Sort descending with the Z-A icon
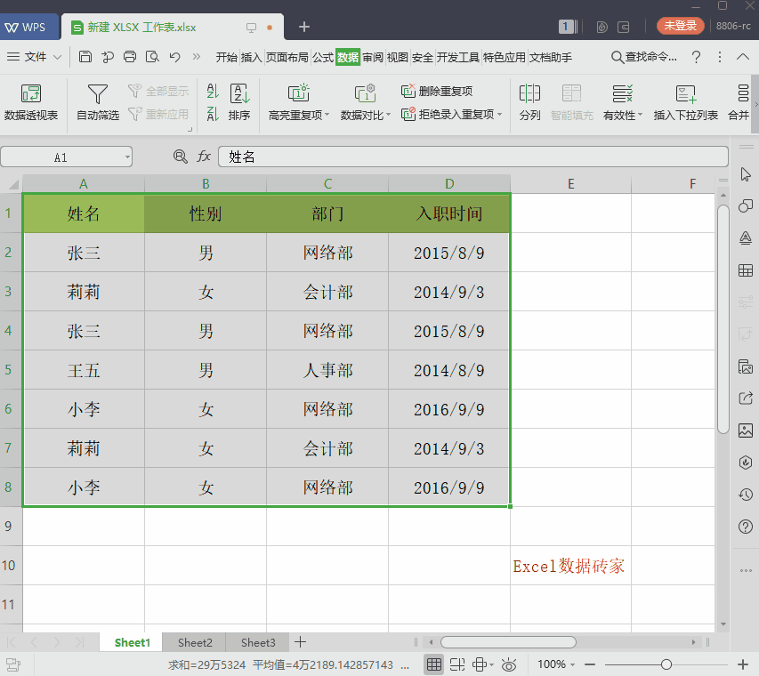This screenshot has width=759, height=676. point(213,114)
